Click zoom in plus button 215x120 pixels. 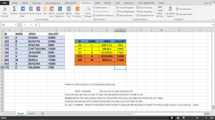[x=206, y=118]
